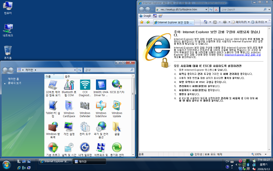
Task: Click the IE Print toolbar icon
Action: (x=225, y=22)
